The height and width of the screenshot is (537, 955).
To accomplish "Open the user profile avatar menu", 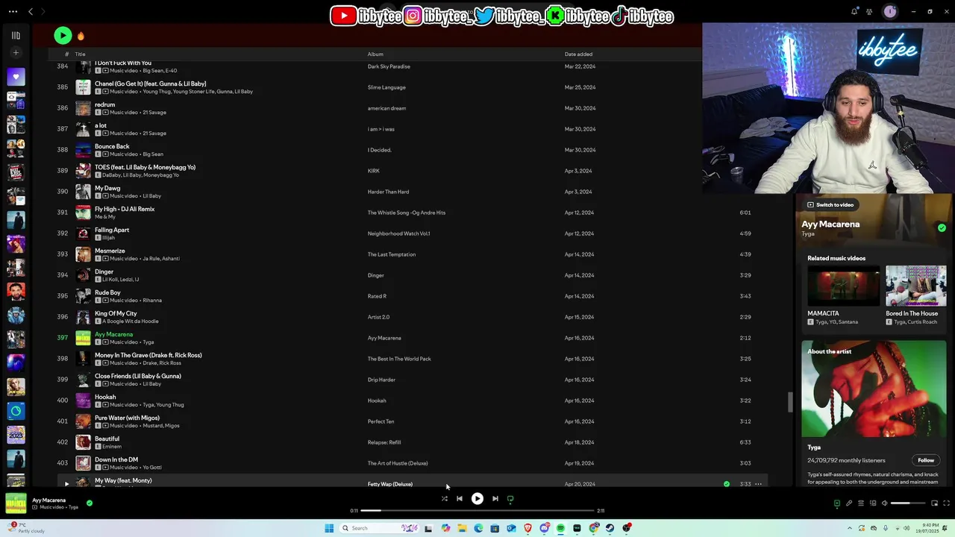I will click(x=889, y=11).
